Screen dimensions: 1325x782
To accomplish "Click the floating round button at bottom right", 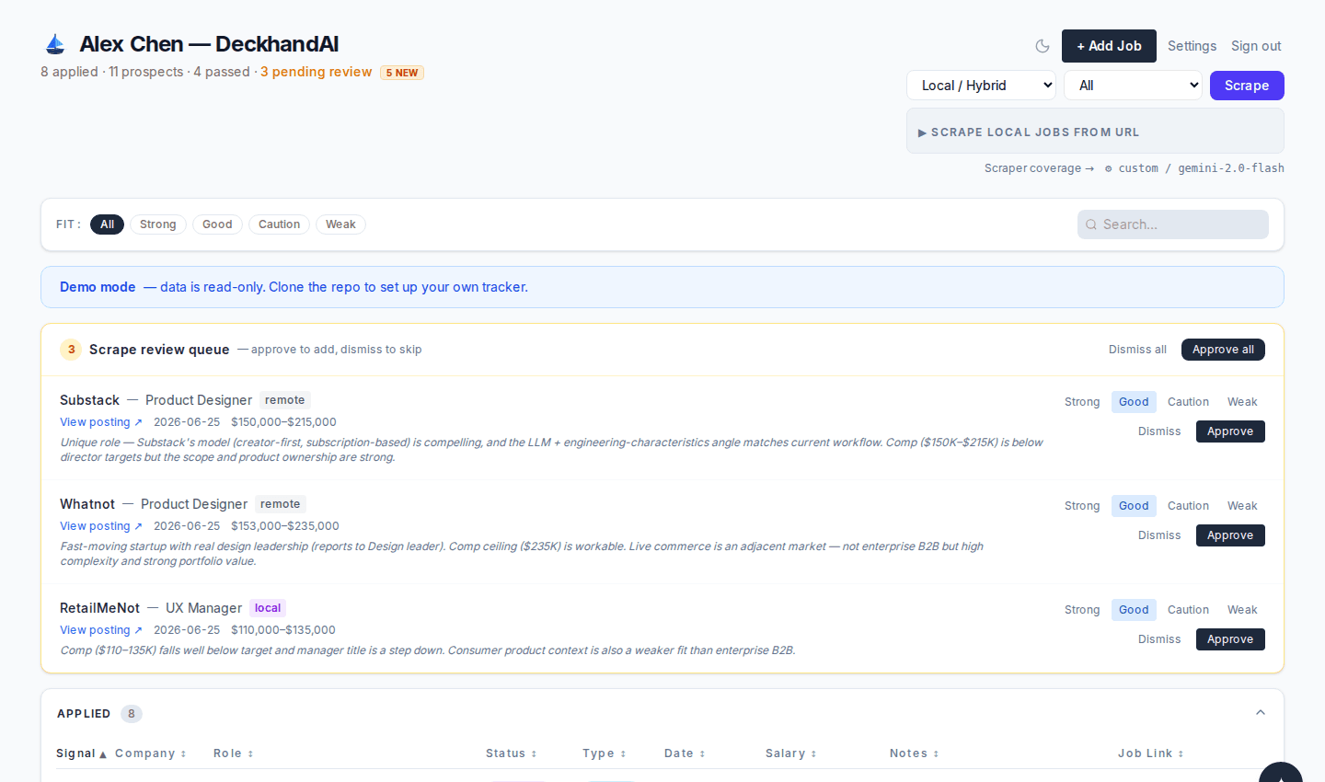I will pos(1281,773).
